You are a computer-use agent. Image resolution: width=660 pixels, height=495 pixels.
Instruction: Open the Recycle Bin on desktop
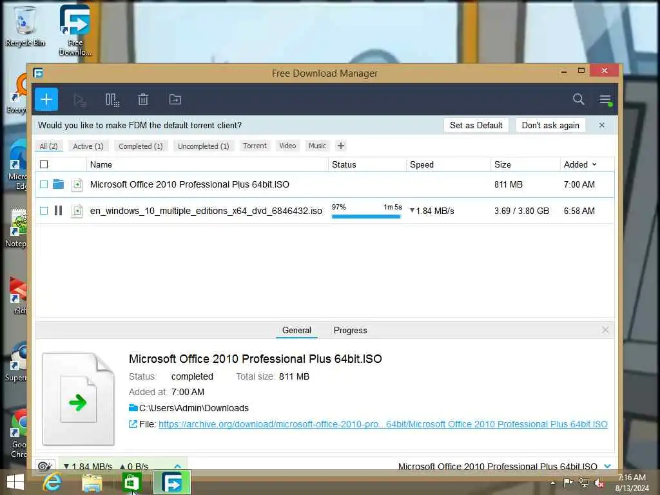tap(25, 26)
